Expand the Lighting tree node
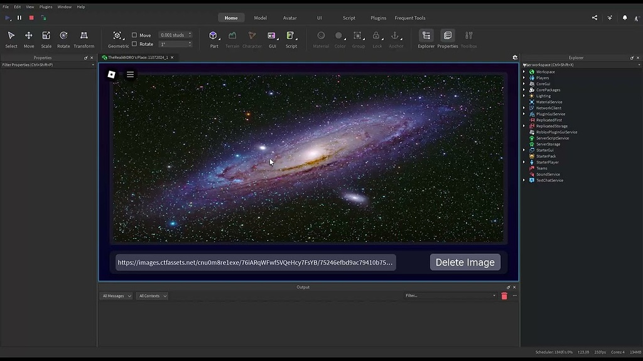This screenshot has height=361, width=643. coord(524,96)
